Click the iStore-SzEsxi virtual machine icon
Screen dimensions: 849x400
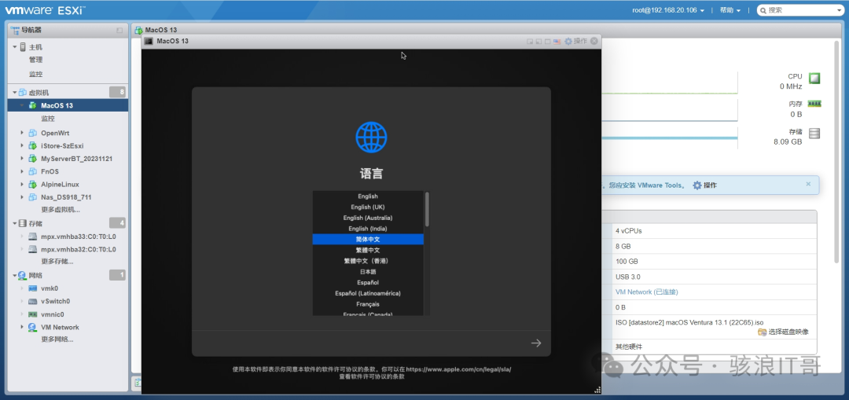[x=32, y=145]
